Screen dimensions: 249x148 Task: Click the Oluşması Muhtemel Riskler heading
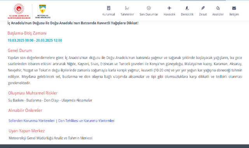(33, 93)
